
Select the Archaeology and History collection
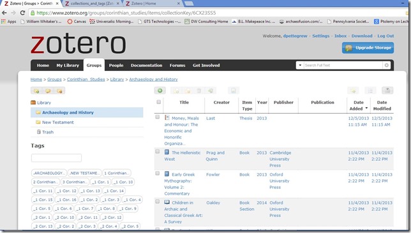click(87, 112)
